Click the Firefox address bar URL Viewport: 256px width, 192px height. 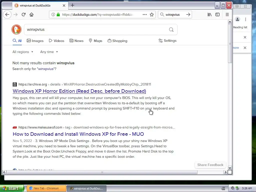pyautogui.click(x=98, y=14)
